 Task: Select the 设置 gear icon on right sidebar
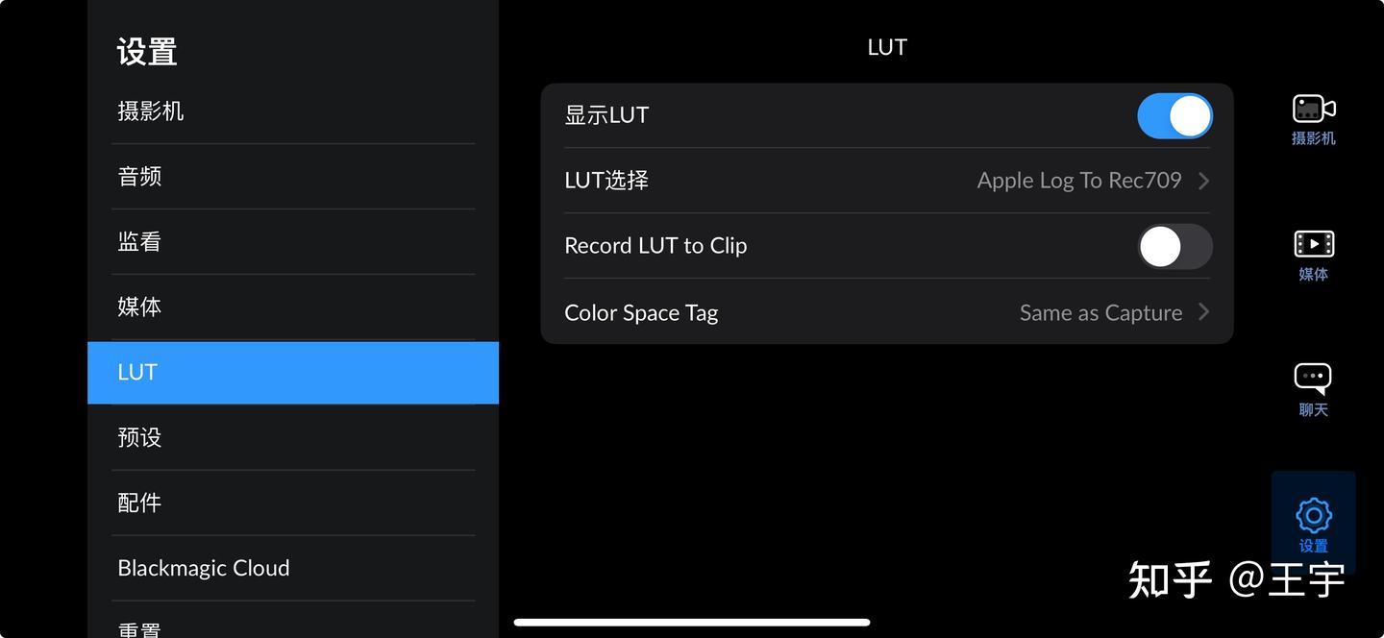tap(1312, 522)
